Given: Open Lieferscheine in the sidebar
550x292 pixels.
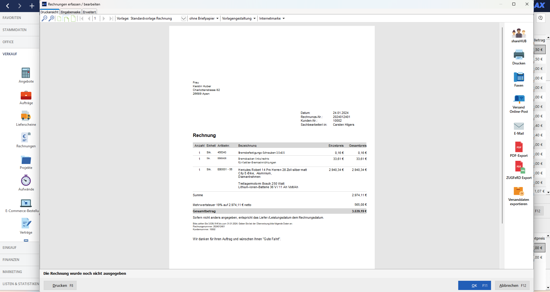Looking at the screenshot, I should point(26,119).
